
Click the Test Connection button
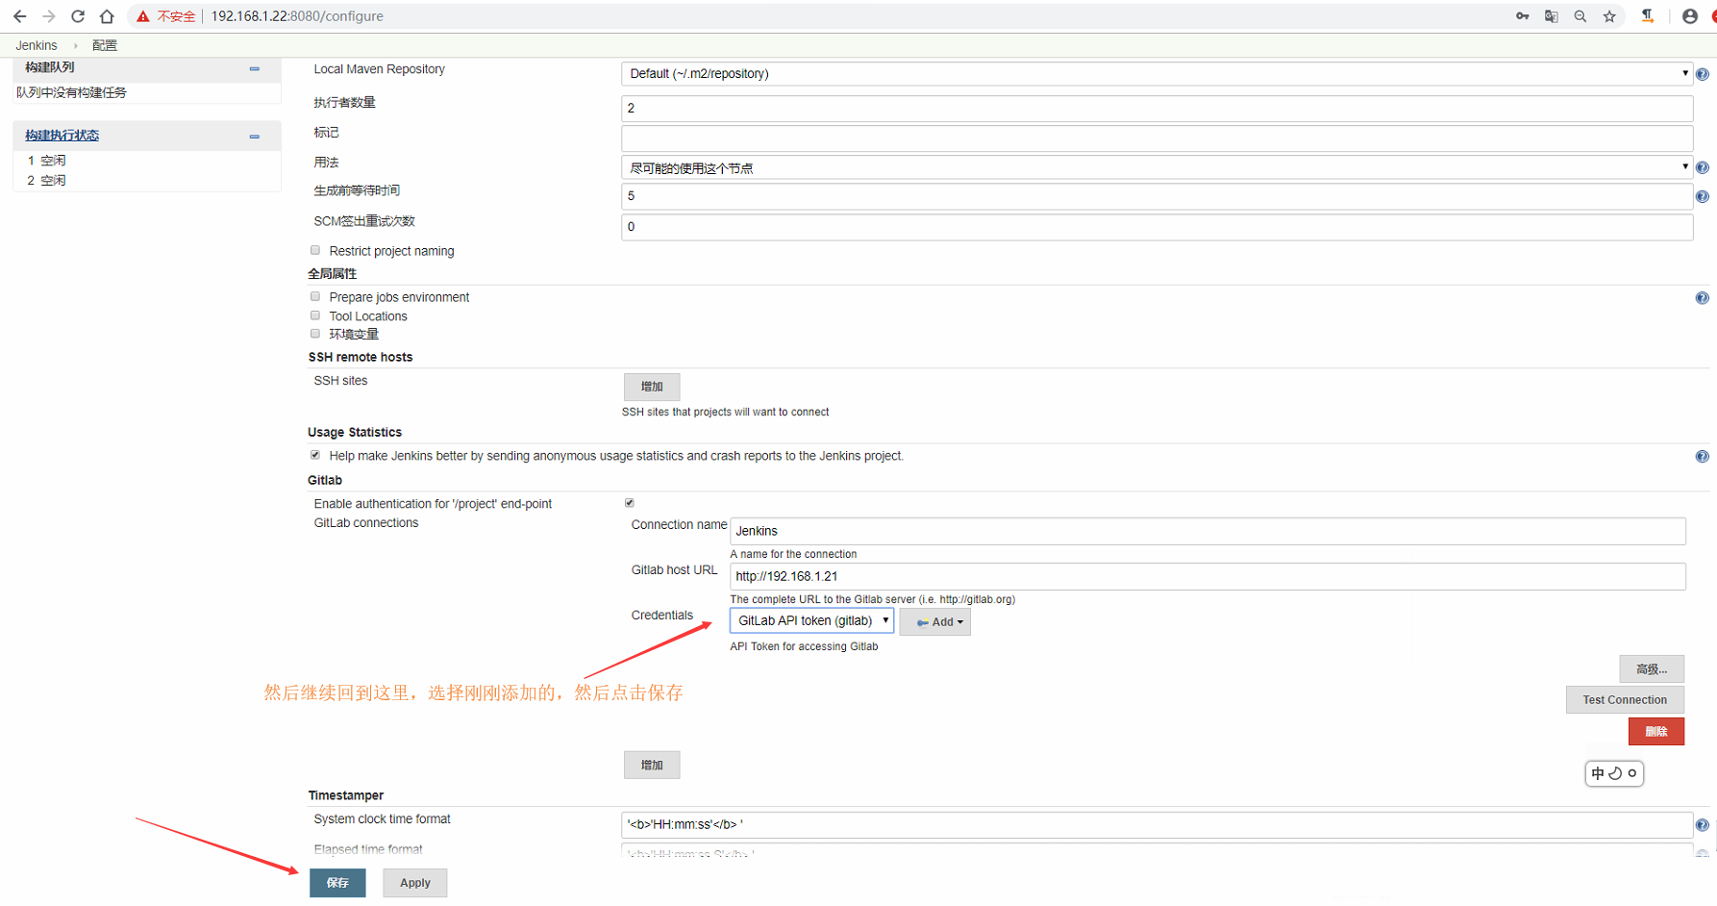[1625, 700]
